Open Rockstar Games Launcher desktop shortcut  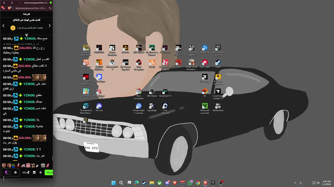pyautogui.click(x=218, y=79)
